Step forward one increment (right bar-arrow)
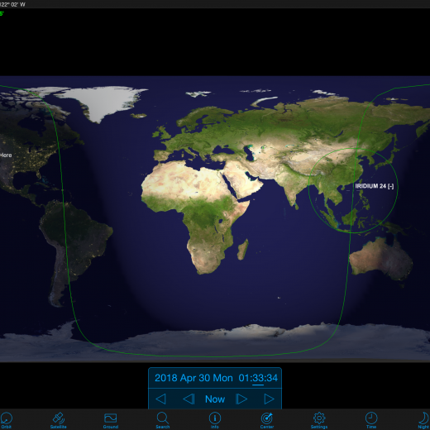 241,399
